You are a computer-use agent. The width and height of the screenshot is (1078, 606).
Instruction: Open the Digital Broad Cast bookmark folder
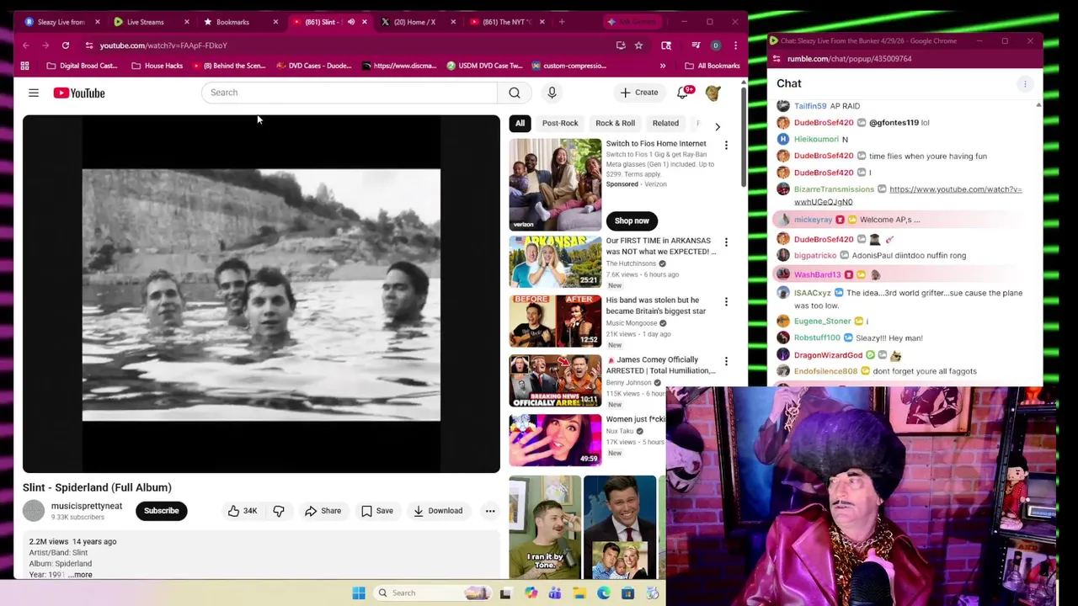[81, 66]
